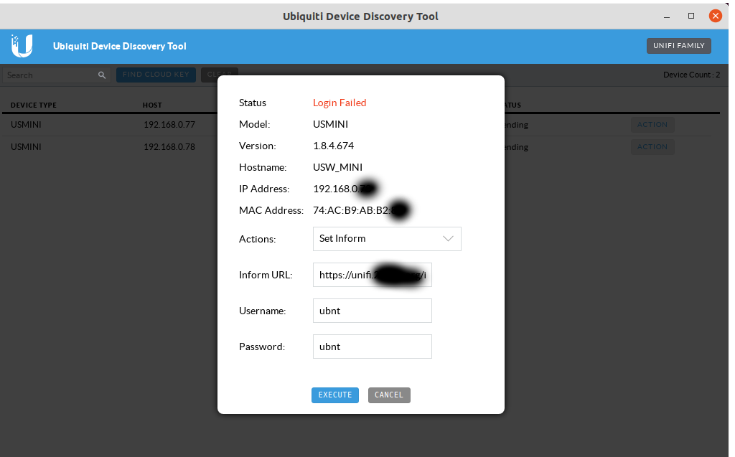Open the UniFi Family selector

tap(678, 46)
